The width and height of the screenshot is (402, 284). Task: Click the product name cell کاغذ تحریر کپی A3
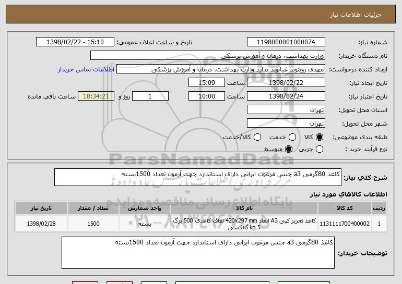click(x=244, y=224)
